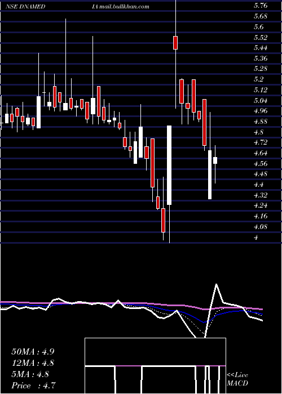Click the '12MA : 4.8' reading
This screenshot has height=394, width=282.
(33, 363)
